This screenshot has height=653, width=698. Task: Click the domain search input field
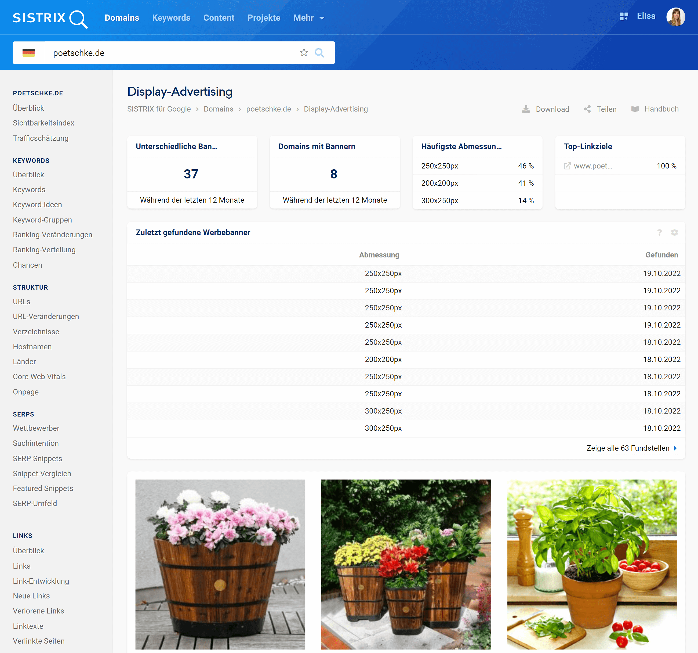(x=172, y=53)
